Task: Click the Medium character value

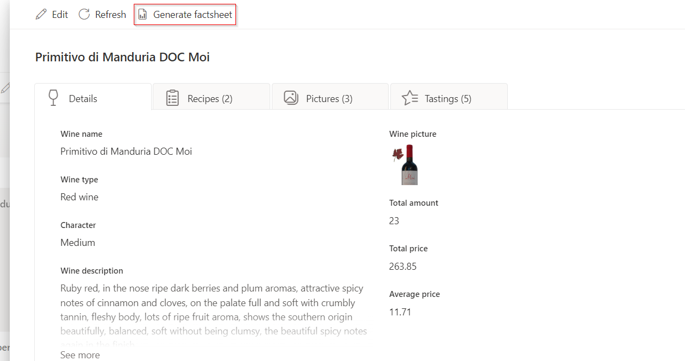Action: [x=78, y=243]
